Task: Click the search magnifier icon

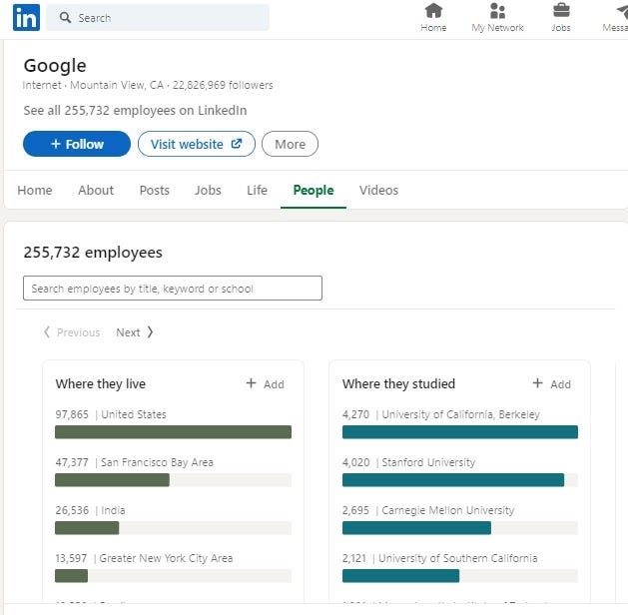Action: (x=65, y=18)
